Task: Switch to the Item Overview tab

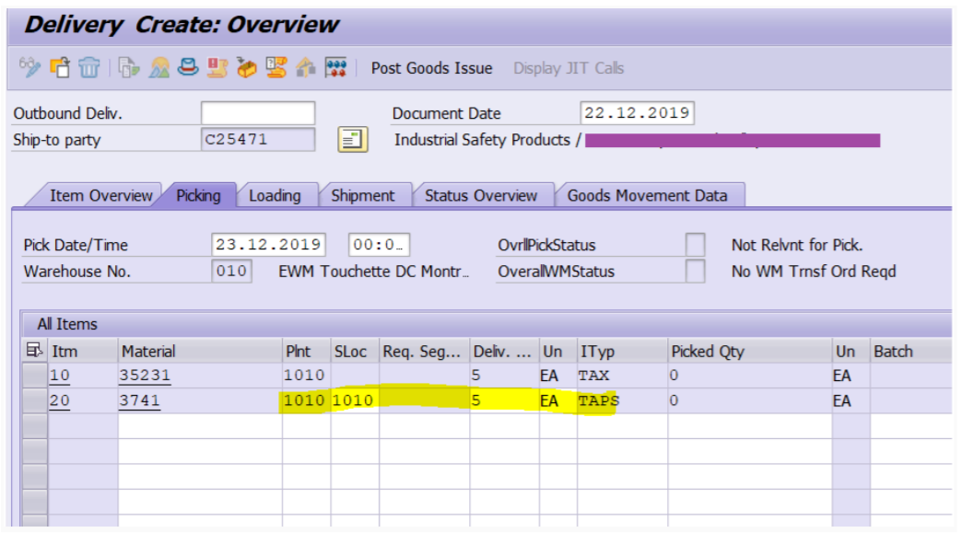Action: 100,195
